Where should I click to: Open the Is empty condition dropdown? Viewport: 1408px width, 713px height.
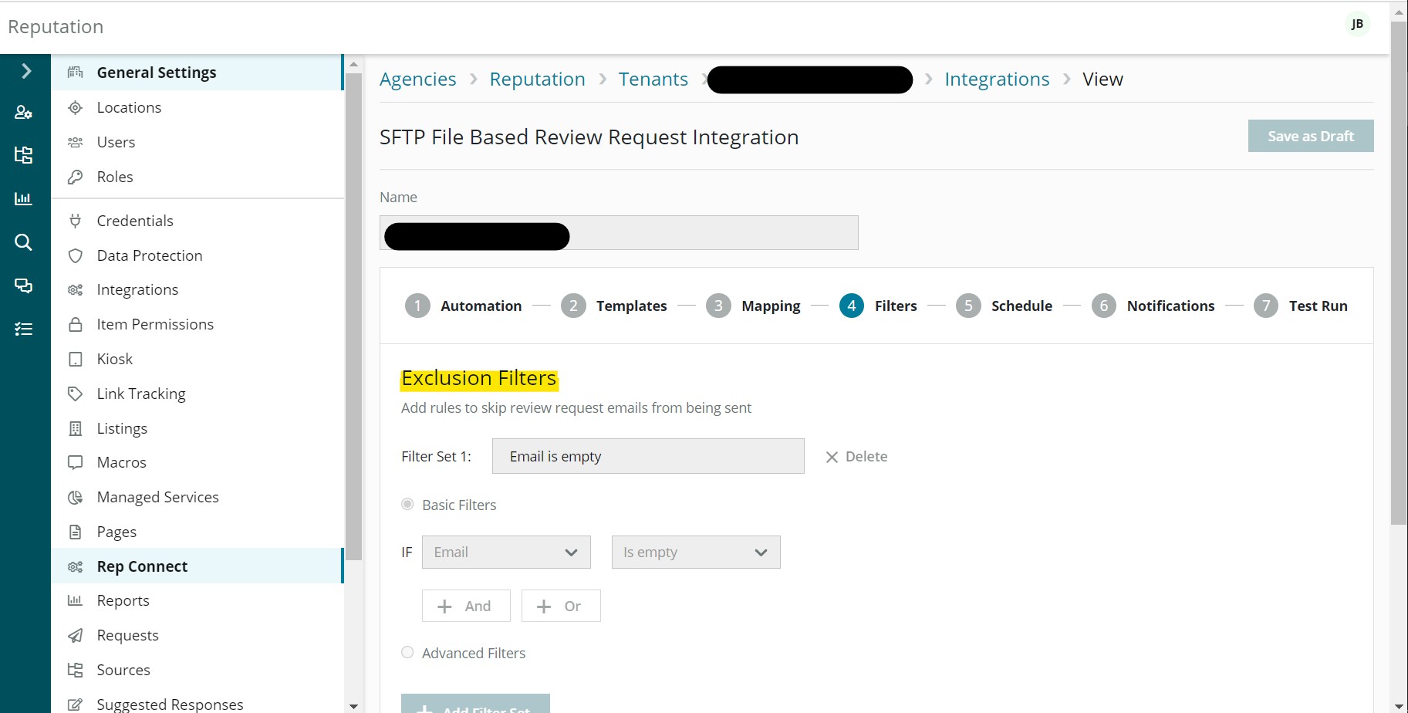click(696, 552)
